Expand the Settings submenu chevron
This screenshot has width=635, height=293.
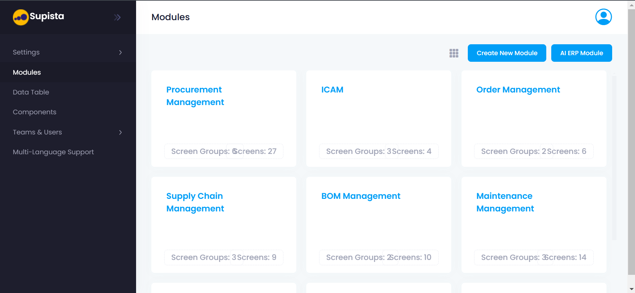pos(121,53)
